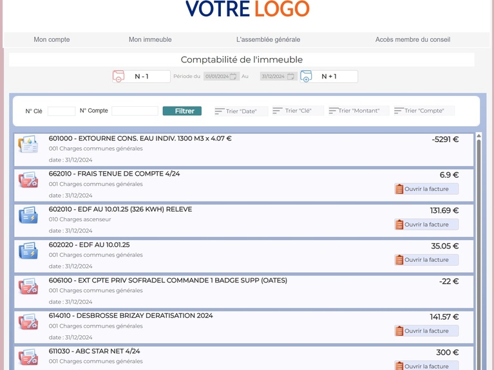The image size is (494, 370).
Task: Open the Mon immeuble menu
Action: 150,40
